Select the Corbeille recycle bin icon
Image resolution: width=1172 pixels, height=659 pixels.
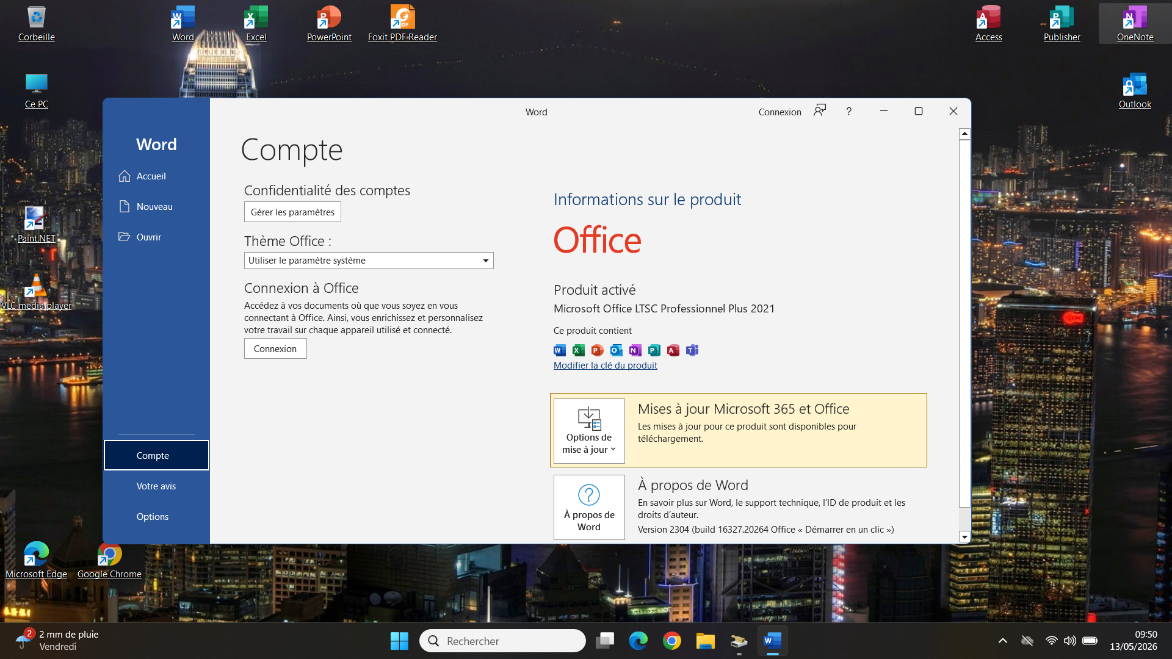pyautogui.click(x=36, y=24)
